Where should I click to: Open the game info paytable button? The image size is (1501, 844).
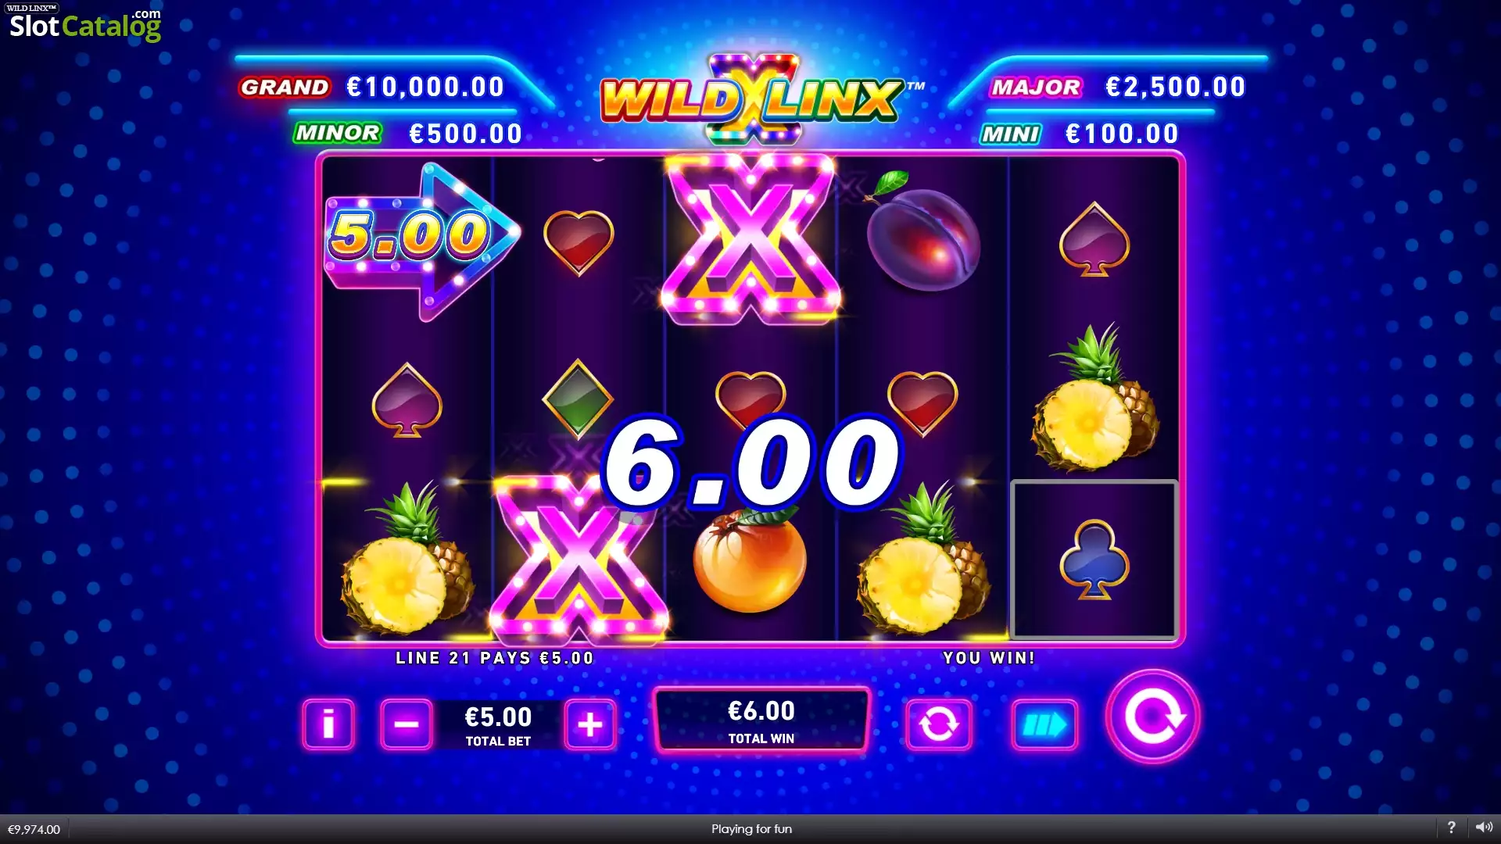[328, 724]
